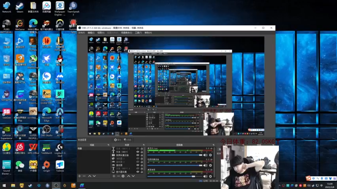This screenshot has width=337, height=189.
Task: Launch Counter-Strike Global Offensive shortcut
Action: click(x=46, y=97)
